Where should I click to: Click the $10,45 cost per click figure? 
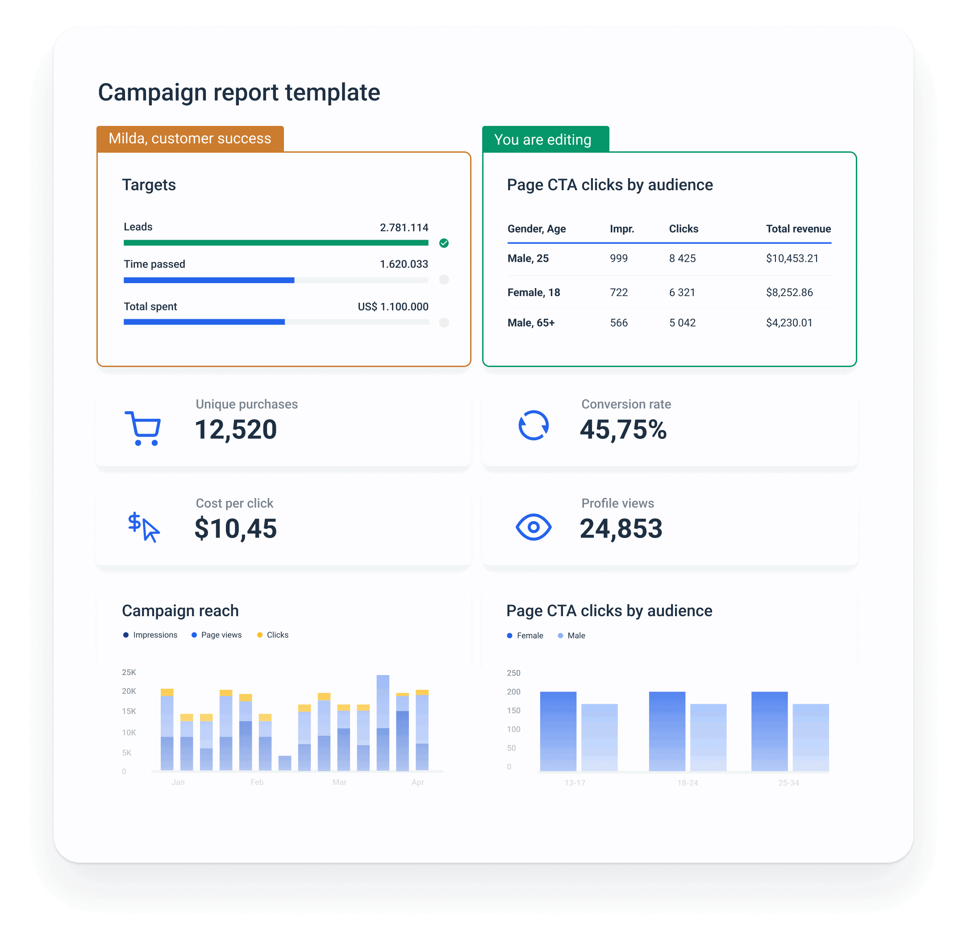(236, 529)
